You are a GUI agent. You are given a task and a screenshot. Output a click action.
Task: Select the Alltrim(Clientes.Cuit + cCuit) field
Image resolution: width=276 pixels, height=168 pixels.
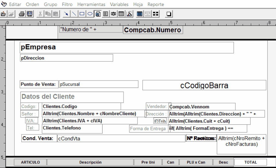pyautogui.click(x=209, y=121)
